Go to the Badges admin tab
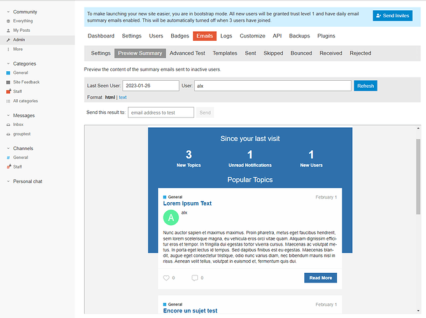This screenshot has height=318, width=426. pos(180,36)
